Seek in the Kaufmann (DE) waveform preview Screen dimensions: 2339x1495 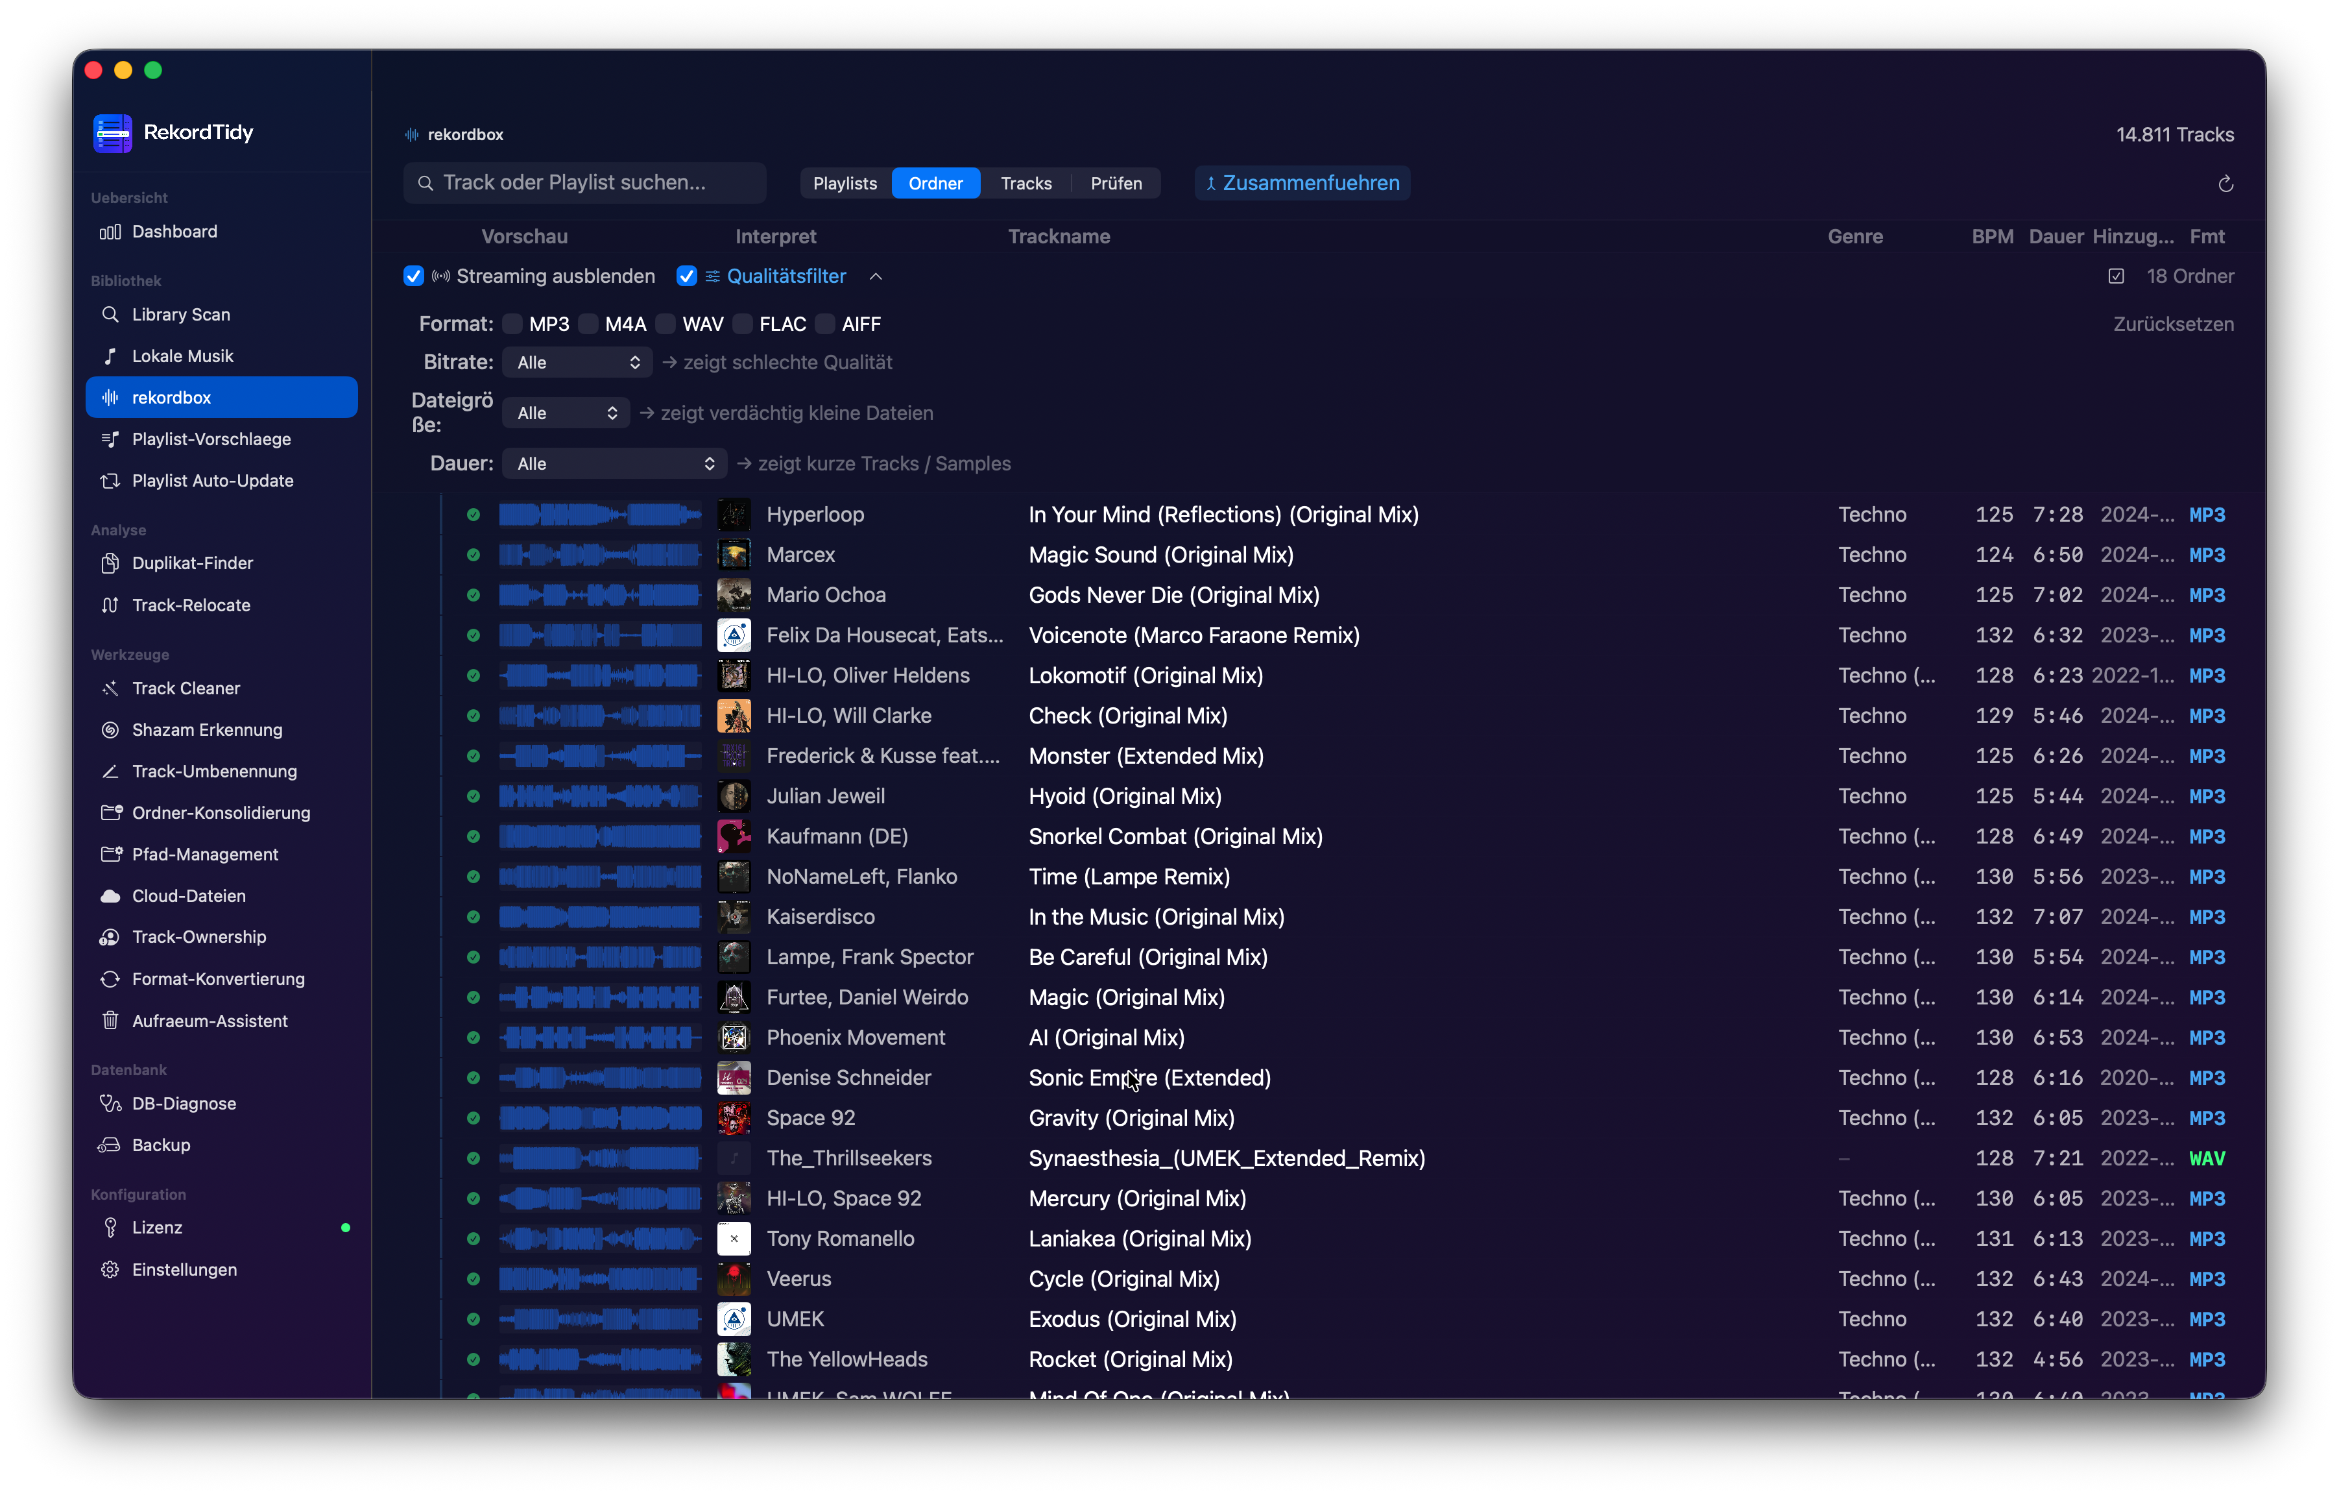coord(600,837)
